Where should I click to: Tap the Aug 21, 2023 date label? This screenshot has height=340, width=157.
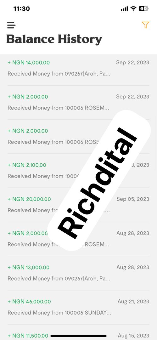click(x=133, y=302)
